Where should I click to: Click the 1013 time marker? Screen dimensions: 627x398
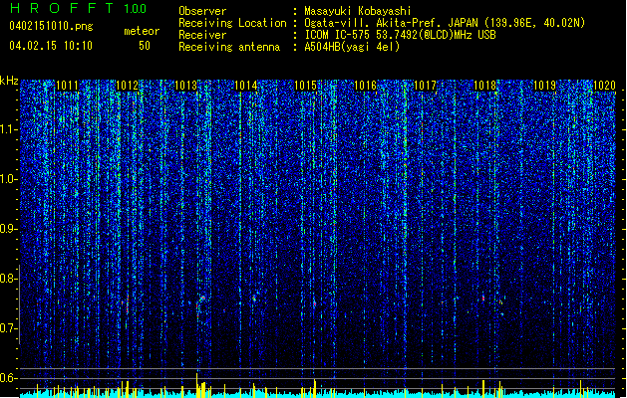coord(186,86)
